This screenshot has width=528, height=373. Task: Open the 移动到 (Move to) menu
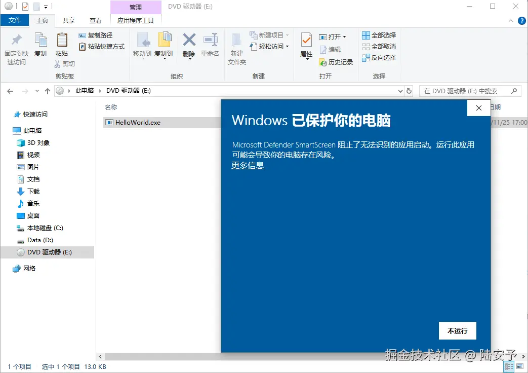click(142, 46)
